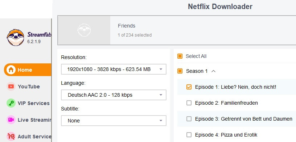Click the Select All label
This screenshot has width=296, height=142.
click(196, 56)
